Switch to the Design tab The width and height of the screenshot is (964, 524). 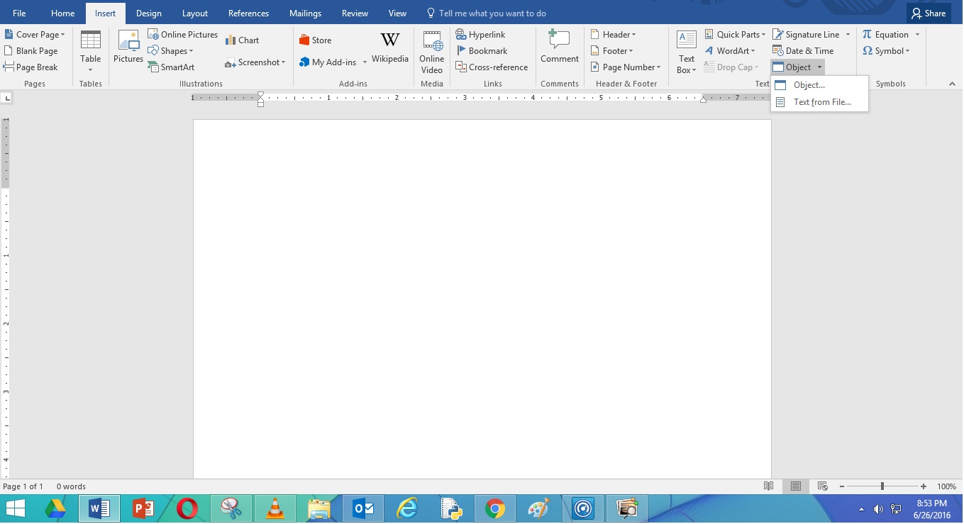tap(149, 13)
